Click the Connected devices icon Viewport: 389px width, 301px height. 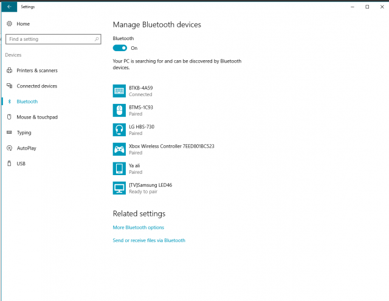(x=9, y=86)
